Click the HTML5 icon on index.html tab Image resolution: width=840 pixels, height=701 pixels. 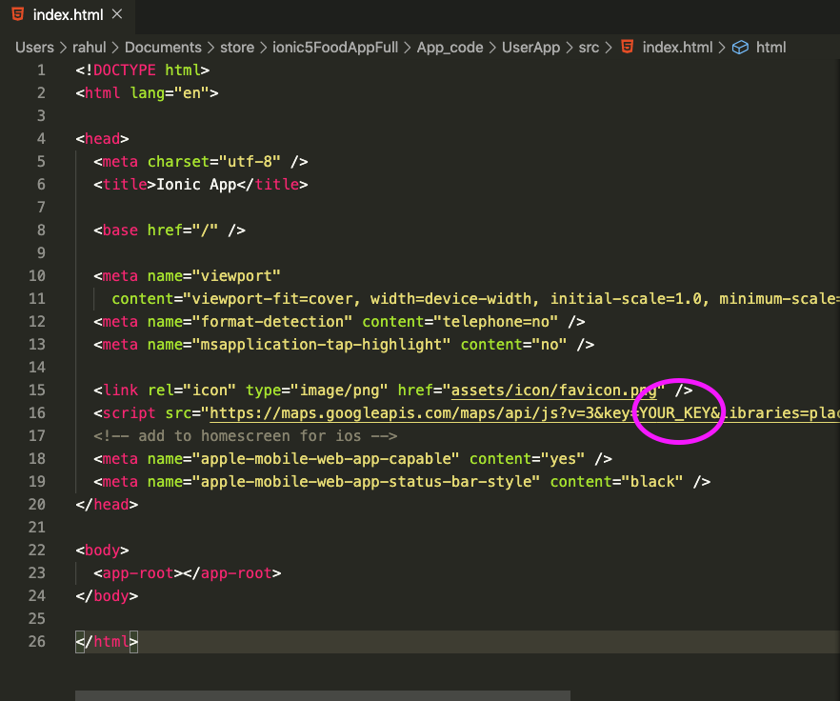(x=18, y=14)
